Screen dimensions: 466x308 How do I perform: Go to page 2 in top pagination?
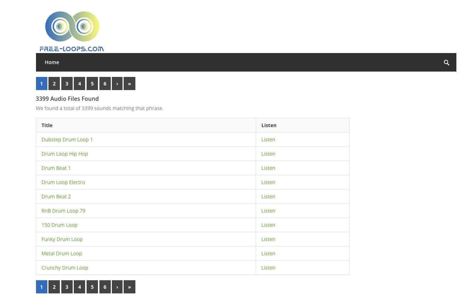(54, 84)
